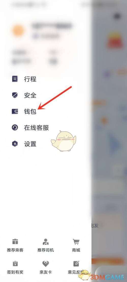Tap the orange profile avatar
This screenshot has height=282, width=127.
18,30
